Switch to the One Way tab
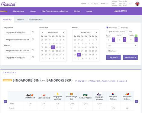The height and width of the screenshot is (113, 142). [20, 20]
